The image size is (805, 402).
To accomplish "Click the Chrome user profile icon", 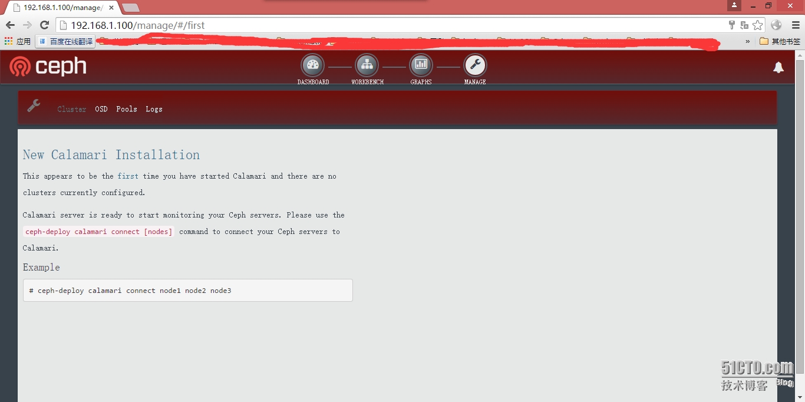I will pyautogui.click(x=734, y=5).
